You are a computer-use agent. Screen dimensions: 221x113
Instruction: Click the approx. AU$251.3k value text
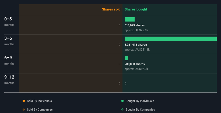[137, 50]
